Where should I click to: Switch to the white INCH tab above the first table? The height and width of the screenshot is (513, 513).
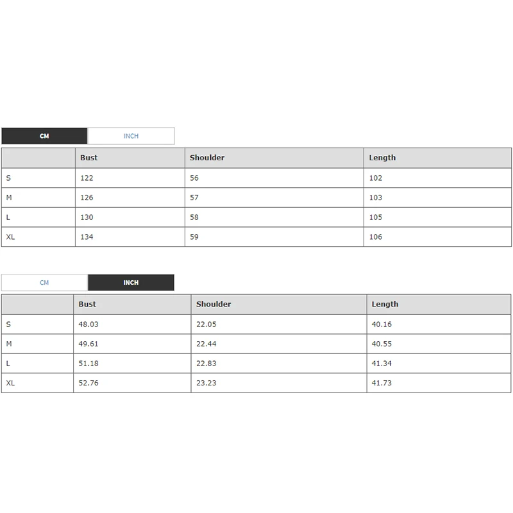click(x=131, y=136)
